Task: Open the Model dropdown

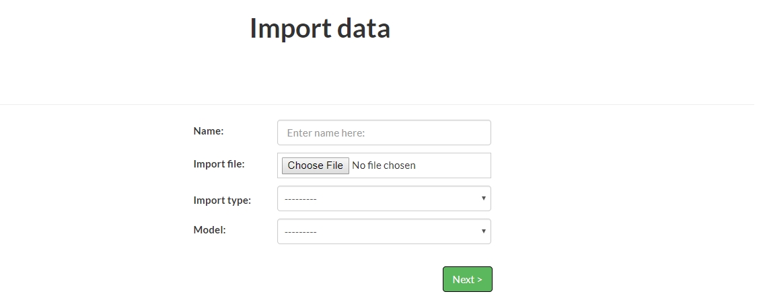Action: (x=384, y=231)
